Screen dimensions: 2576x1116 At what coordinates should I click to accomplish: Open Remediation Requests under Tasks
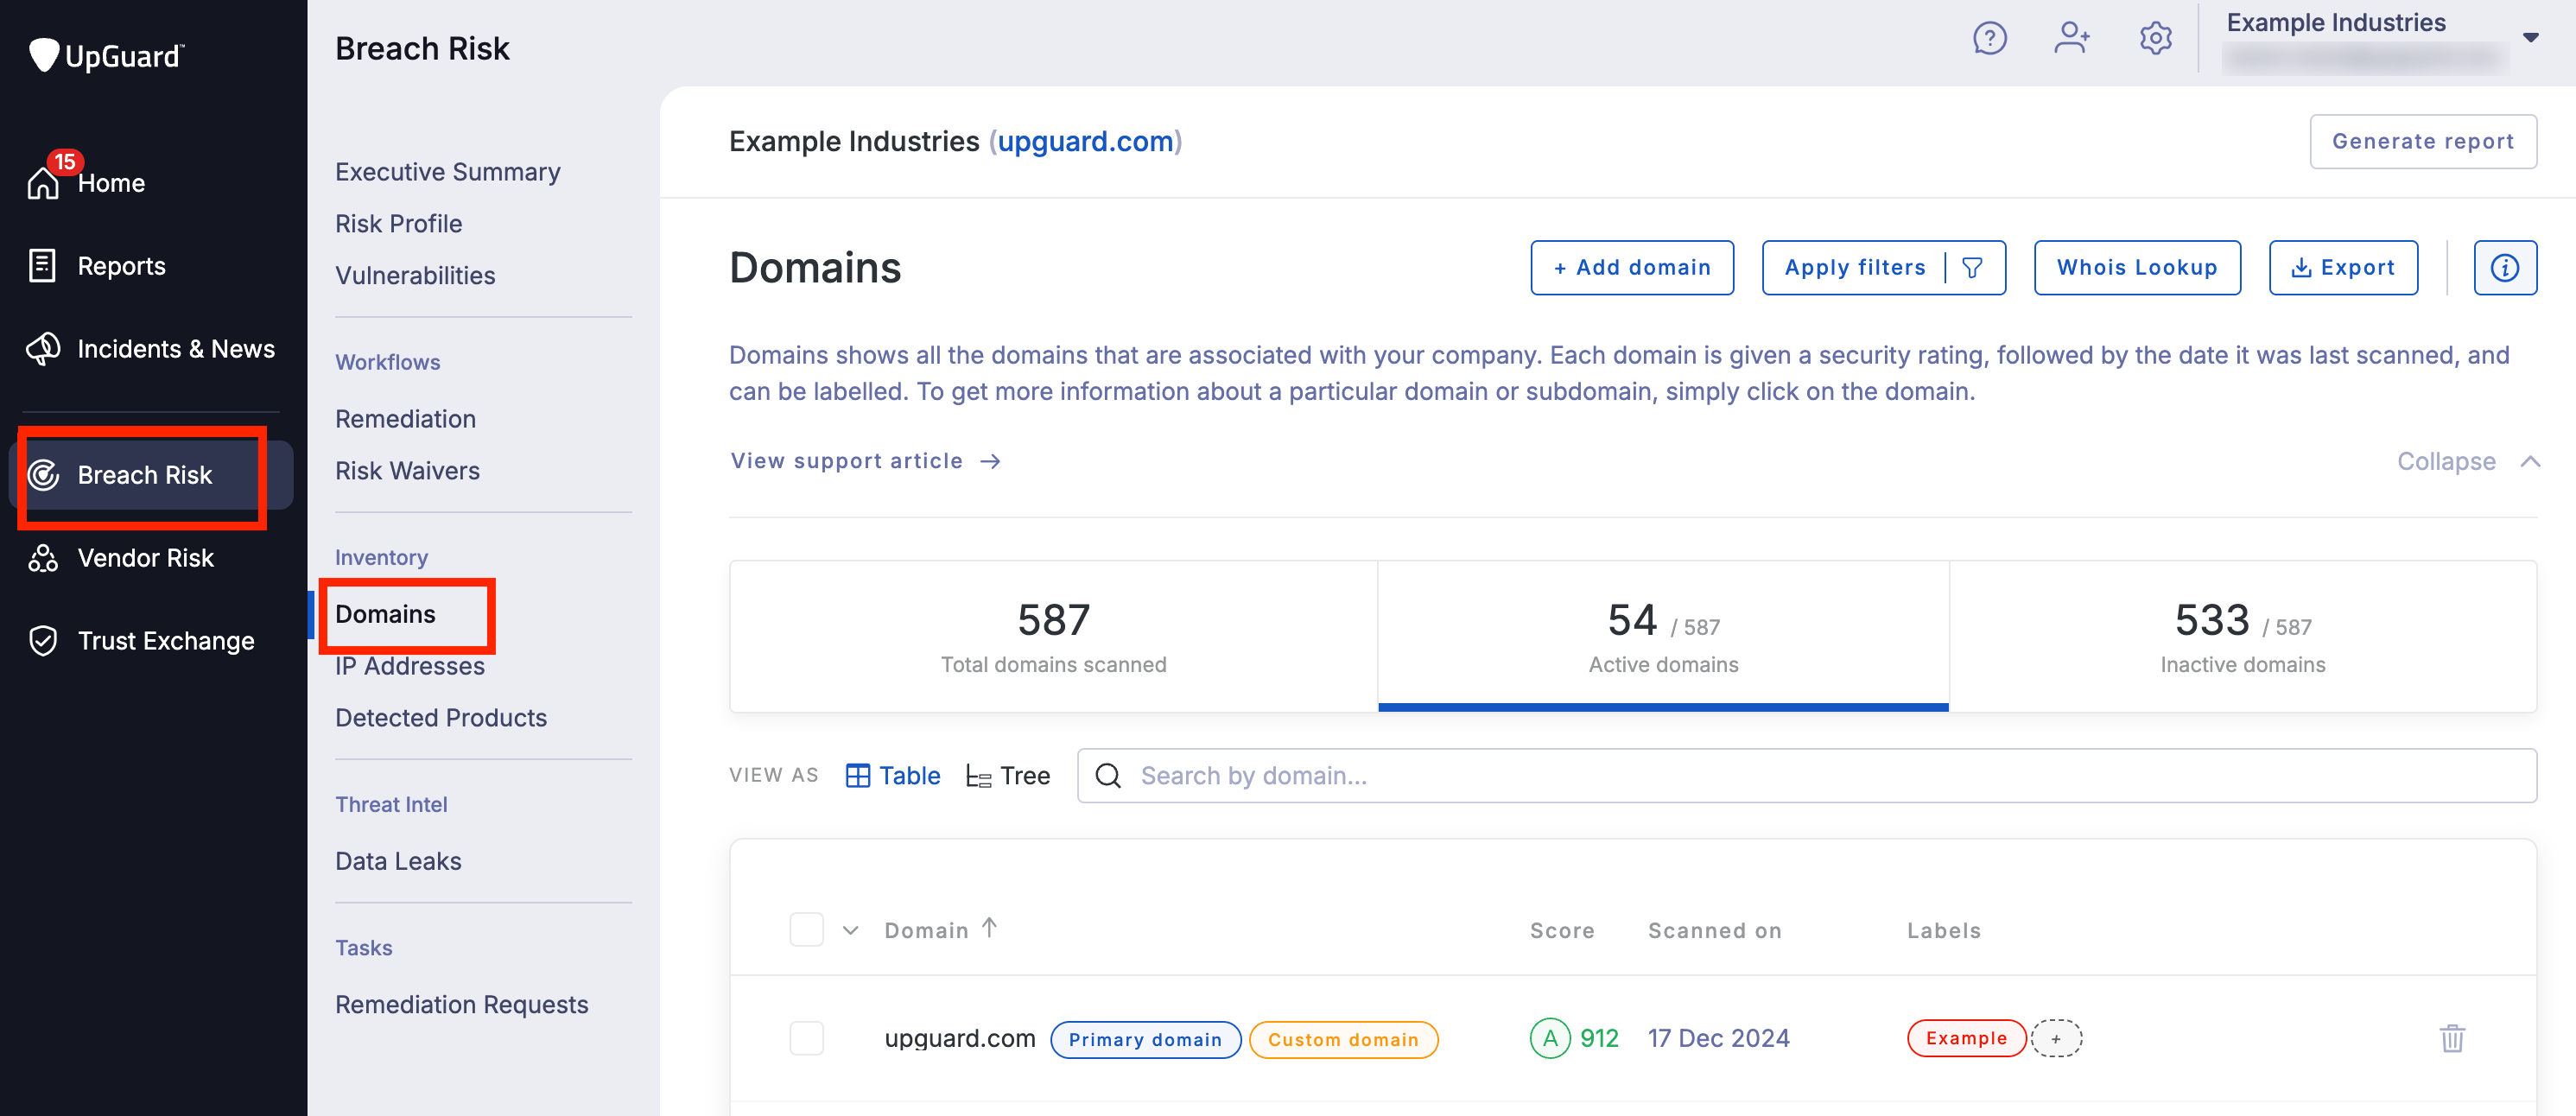[x=461, y=1004]
